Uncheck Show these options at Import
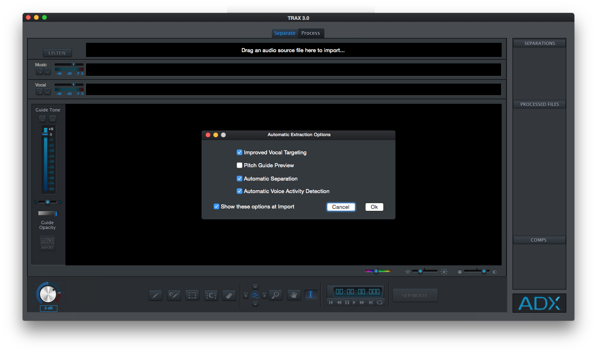The height and width of the screenshot is (353, 597). pos(217,206)
